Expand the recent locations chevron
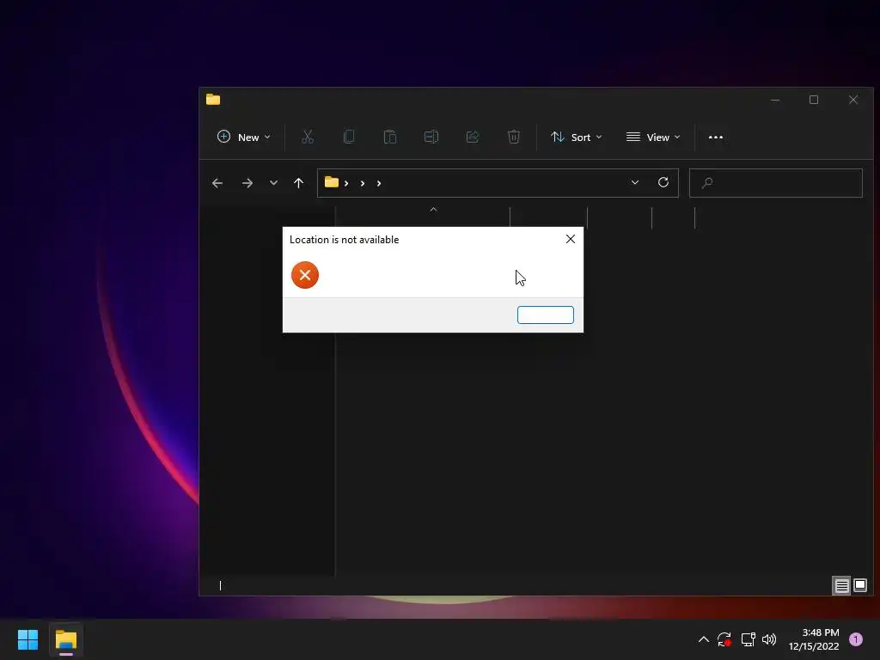 coord(273,183)
